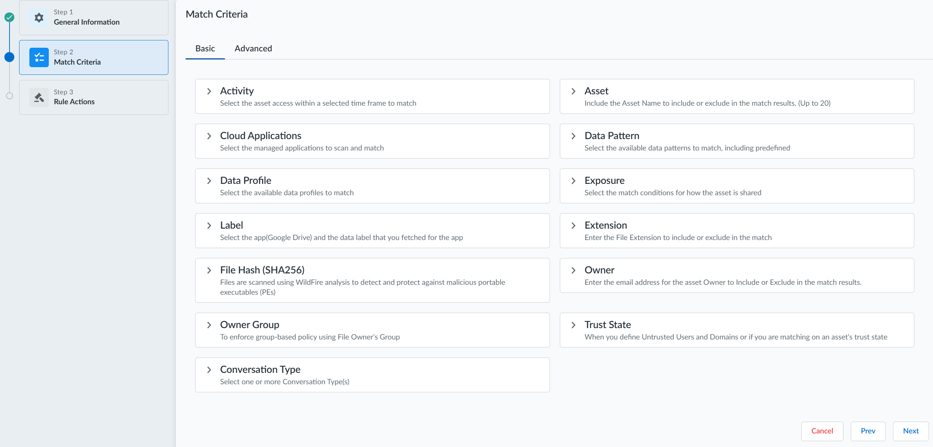The width and height of the screenshot is (933, 447).
Task: Expand the Cloud Applications section
Action: tap(209, 136)
